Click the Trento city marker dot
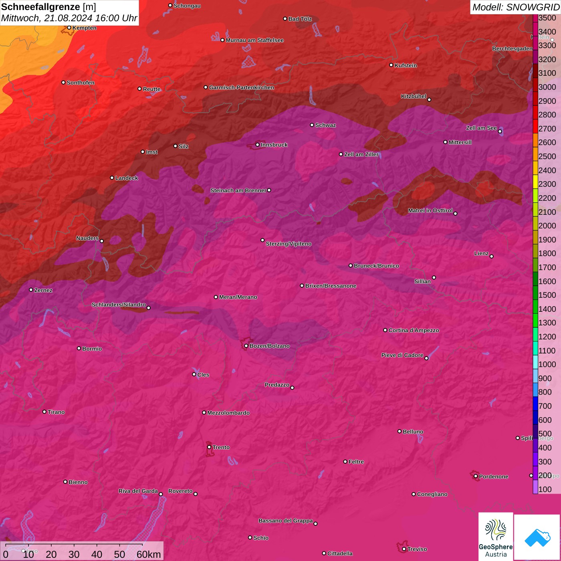 [x=209, y=447]
